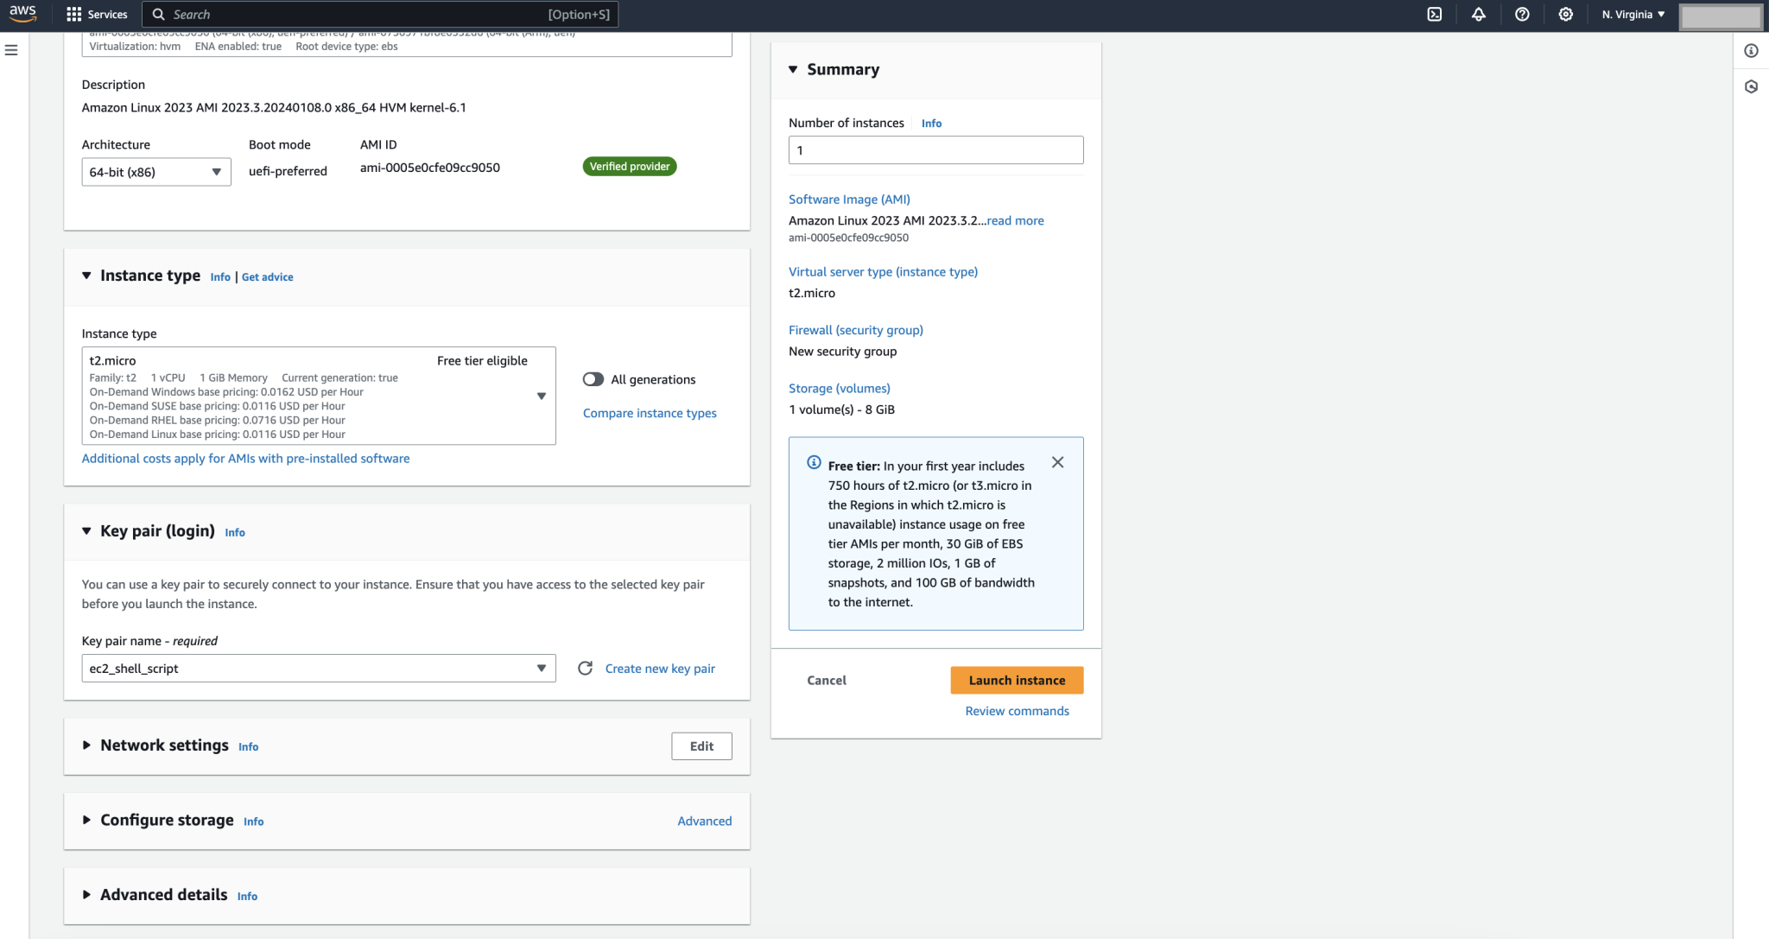Click the AWS logo to return home
Screen dimensions: 1769x939
pos(23,14)
